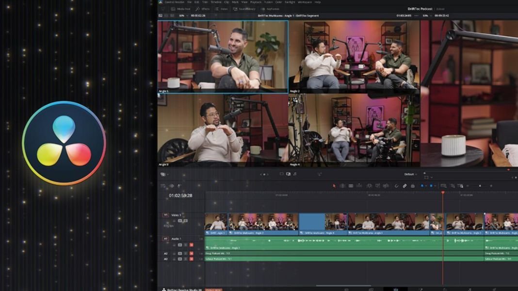This screenshot has height=291, width=518.
Task: Open the Index panel
Action: (x=221, y=9)
